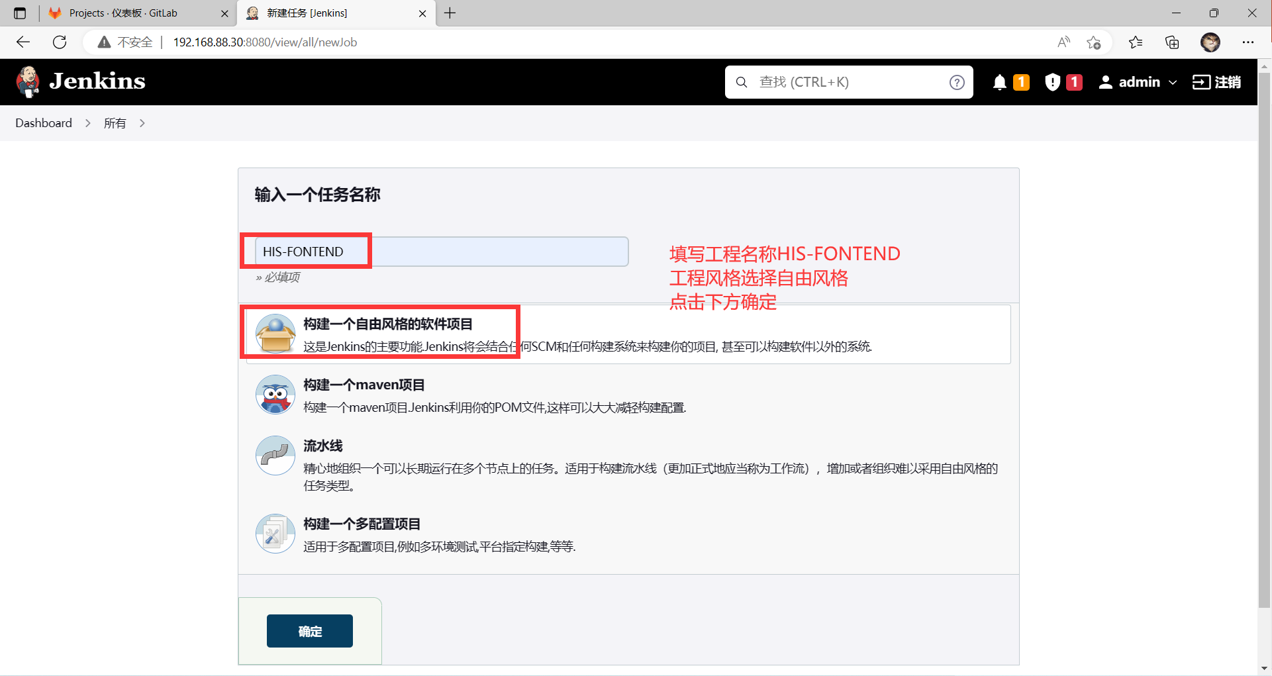The width and height of the screenshot is (1272, 676).
Task: Expand the Dashboard breadcrumb chevron
Action: pyautogui.click(x=88, y=123)
